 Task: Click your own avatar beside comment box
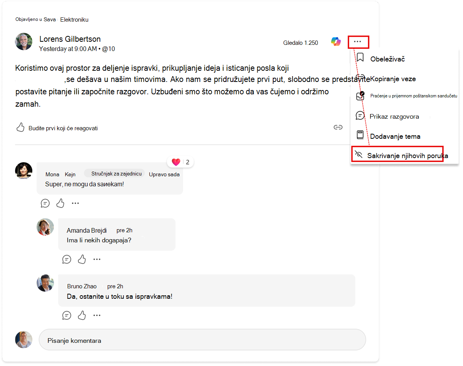click(x=24, y=339)
